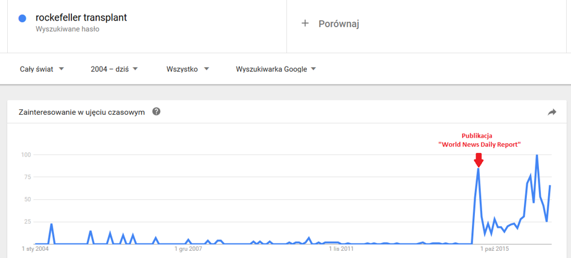571x258 pixels.
Task: Click the 1 paź 2015 axis label
Action: tap(494, 250)
